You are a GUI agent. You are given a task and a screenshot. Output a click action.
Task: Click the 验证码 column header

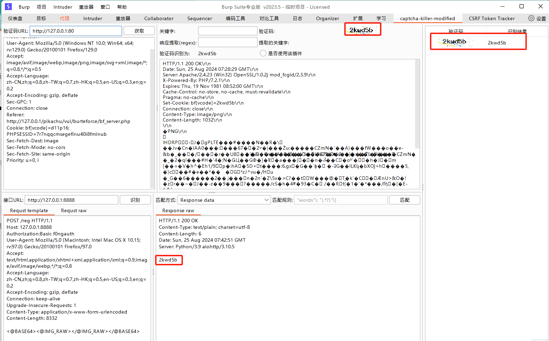click(456, 32)
